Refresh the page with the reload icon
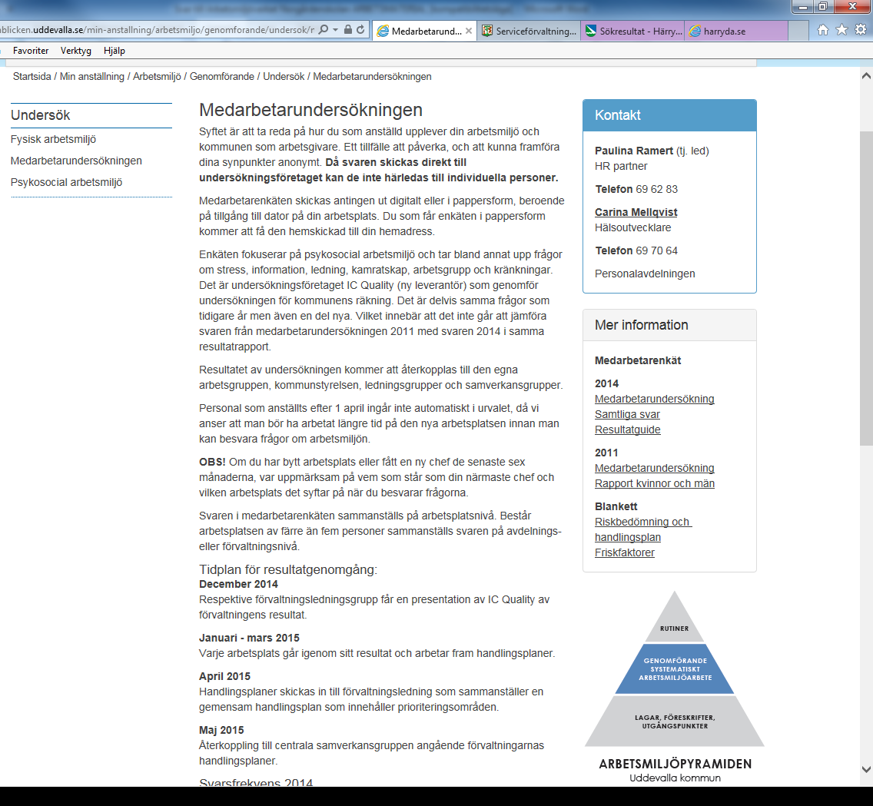The image size is (873, 806). point(360,29)
